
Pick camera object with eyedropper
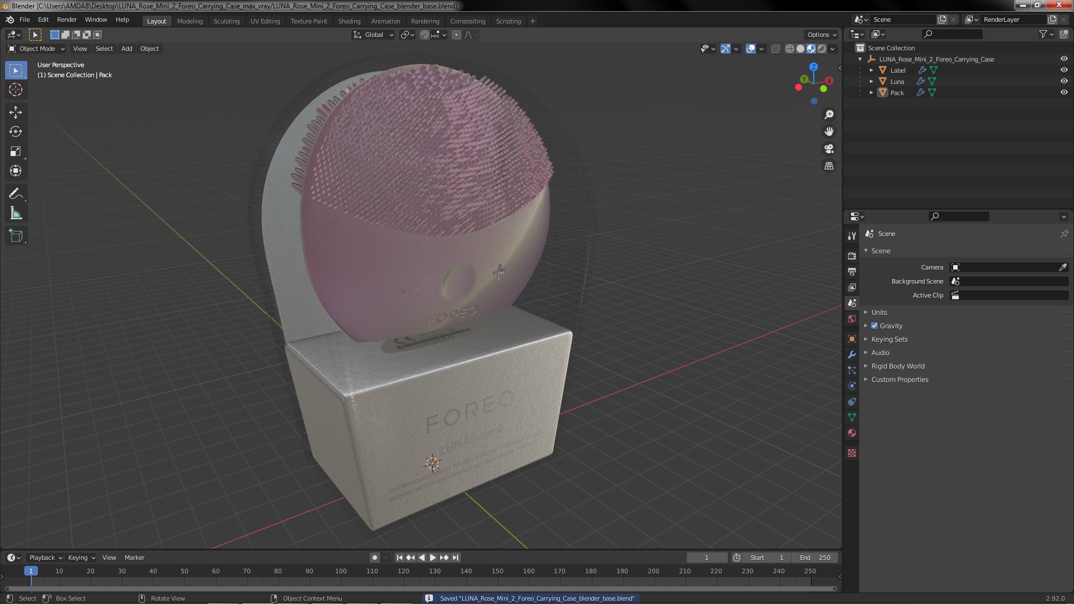coord(1063,267)
